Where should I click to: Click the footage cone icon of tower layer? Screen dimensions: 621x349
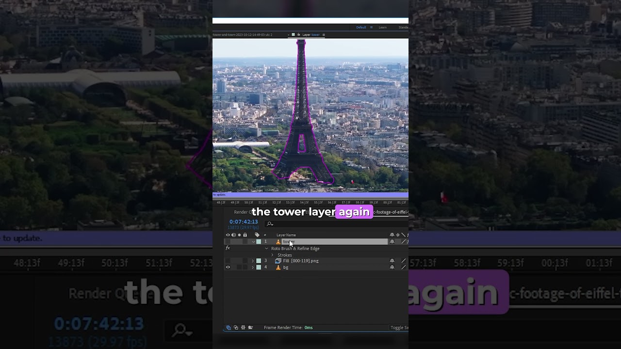278,242
